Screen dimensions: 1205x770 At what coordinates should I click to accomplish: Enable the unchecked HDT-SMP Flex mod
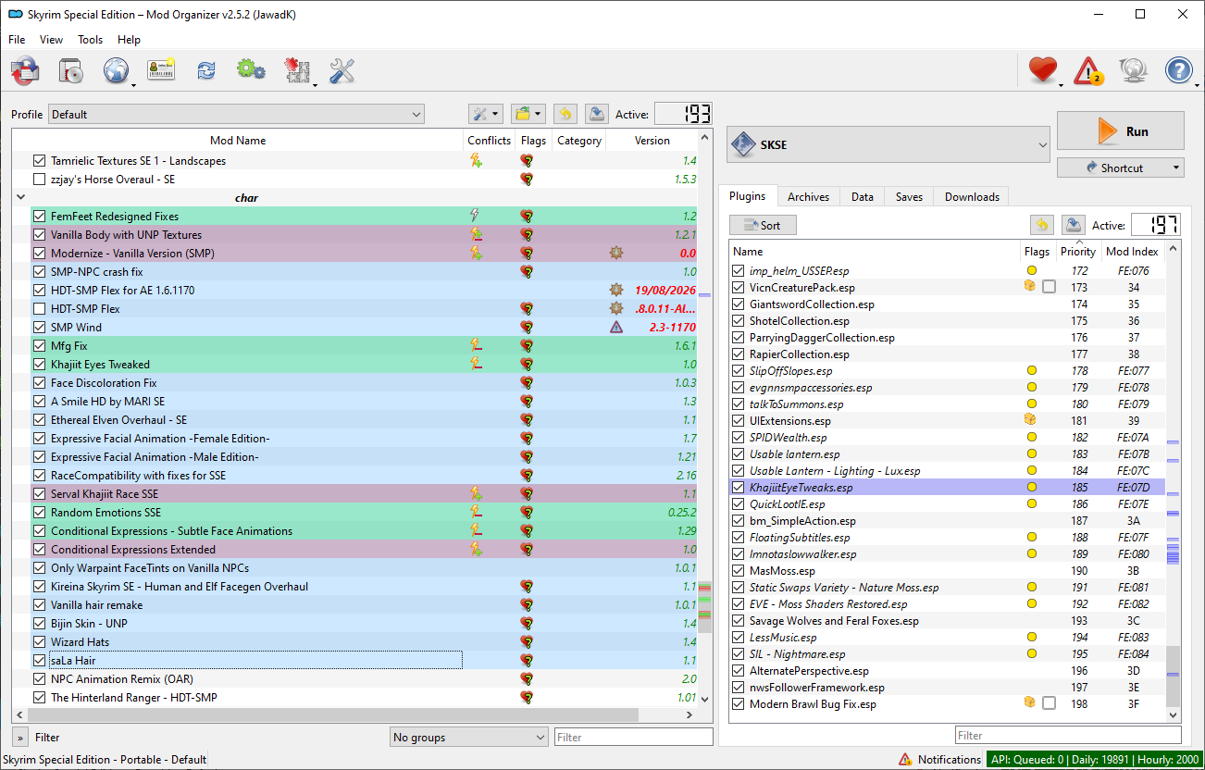coord(39,308)
